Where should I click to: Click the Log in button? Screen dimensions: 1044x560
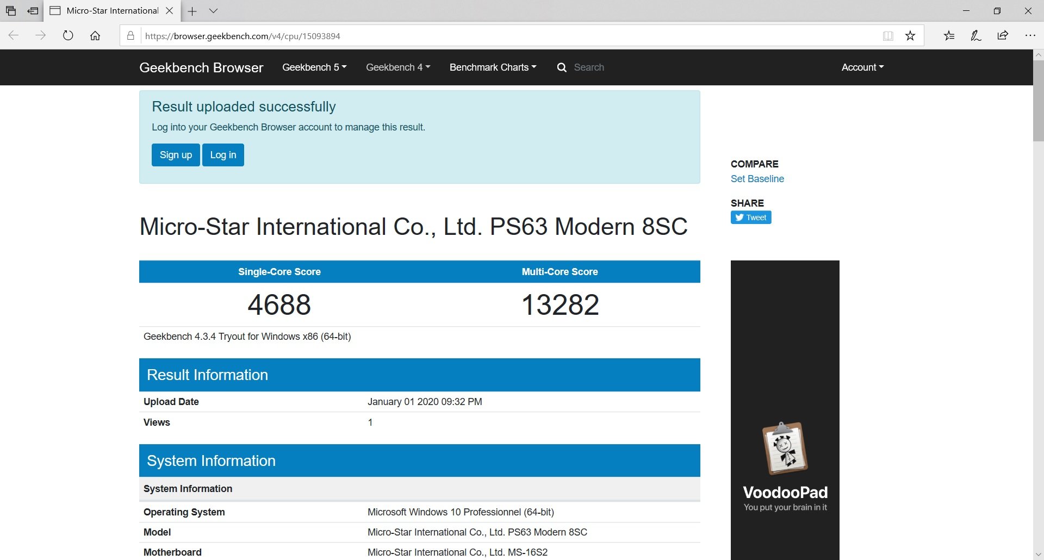pyautogui.click(x=223, y=155)
